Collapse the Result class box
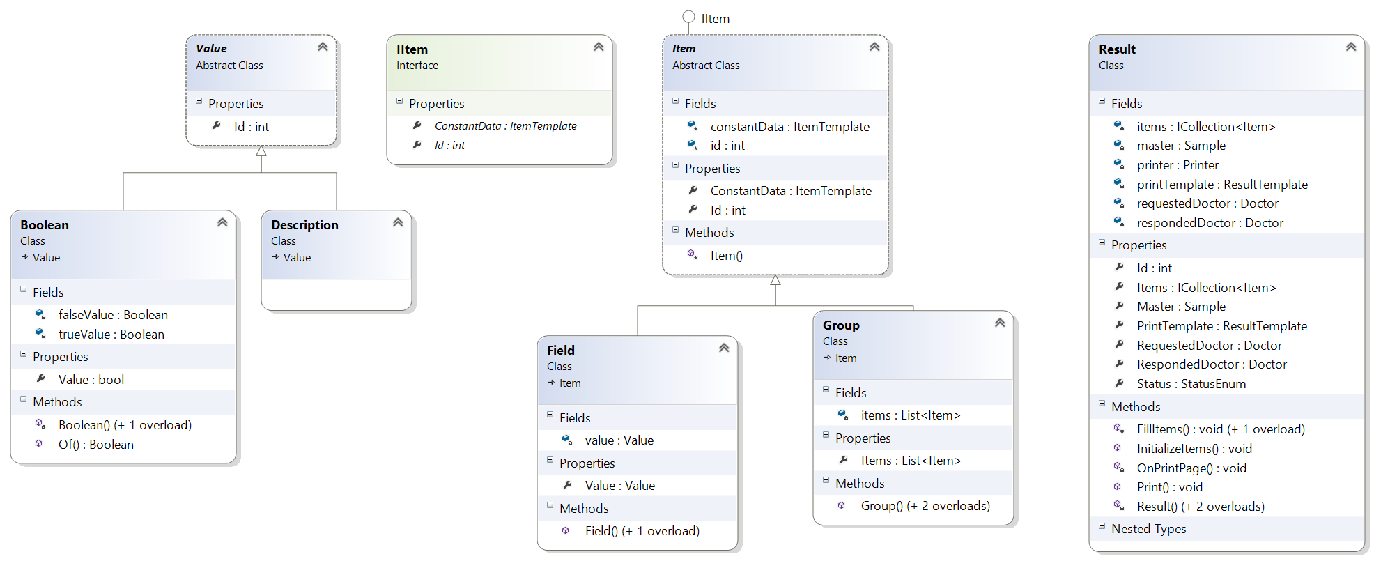Viewport: 1374px width, 561px height. pos(1351,47)
